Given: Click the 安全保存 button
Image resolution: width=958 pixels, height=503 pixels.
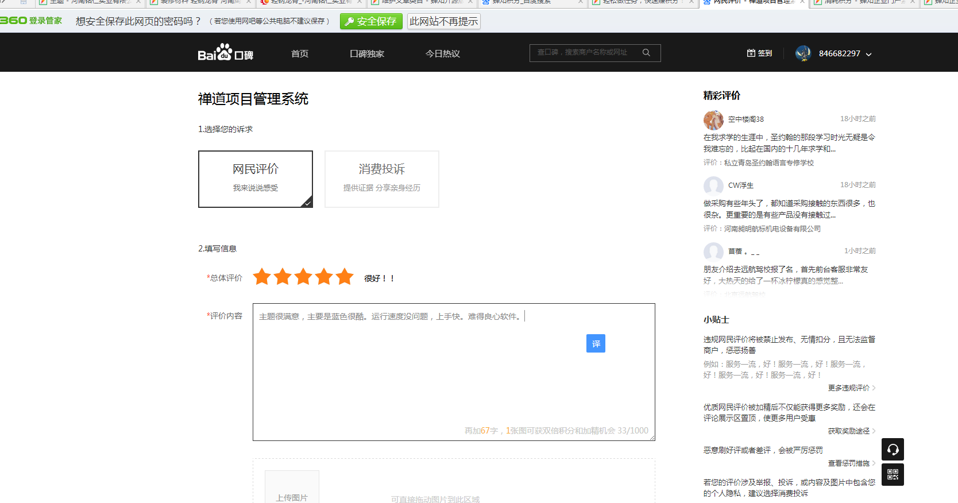Looking at the screenshot, I should click(x=371, y=21).
